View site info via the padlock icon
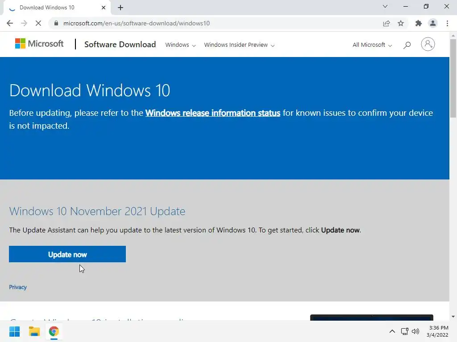The width and height of the screenshot is (457, 342). click(56, 23)
